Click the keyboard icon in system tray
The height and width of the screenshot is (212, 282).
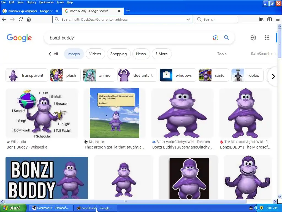click(251, 208)
